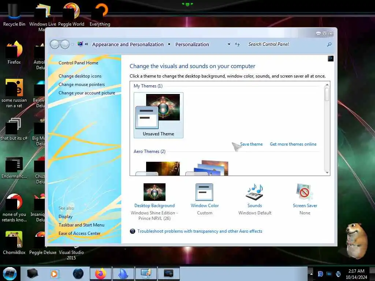Click the taskbar clock showing 2:17 AM

click(356, 274)
